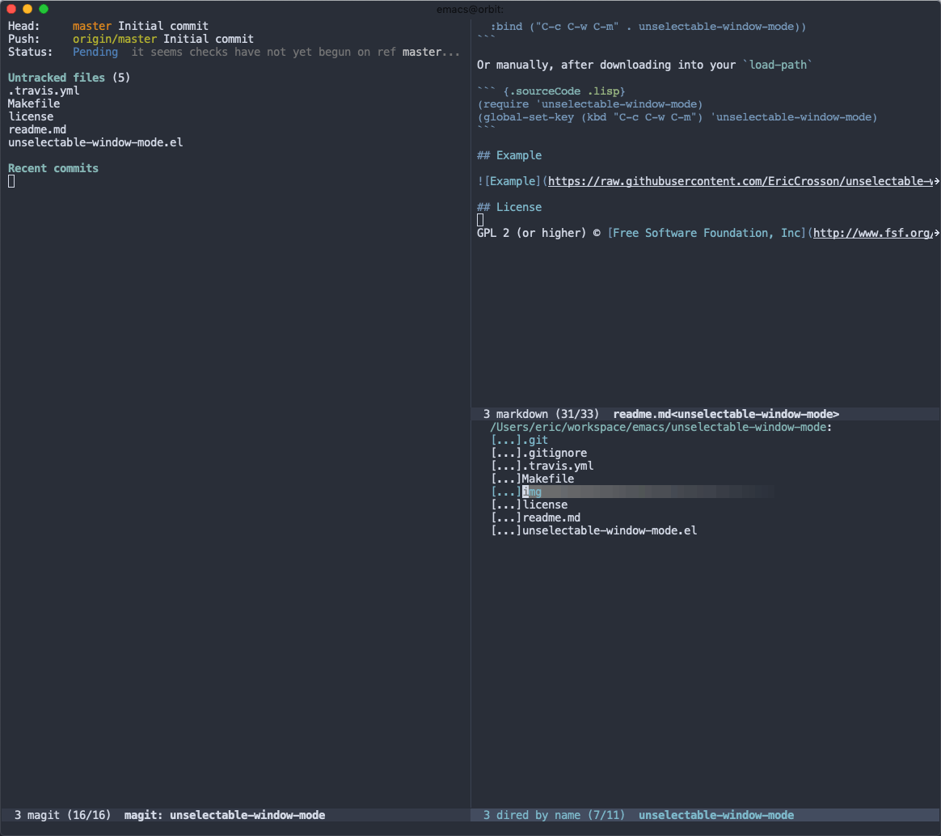
Task: Click the {.sourceCode .lisp} fence line
Action: pyautogui.click(x=551, y=91)
